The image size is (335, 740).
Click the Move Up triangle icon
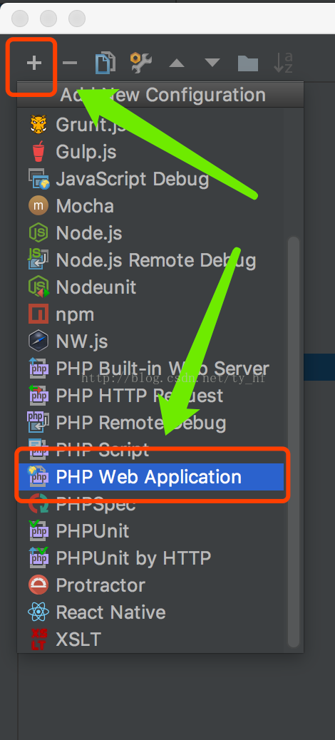coord(177,63)
